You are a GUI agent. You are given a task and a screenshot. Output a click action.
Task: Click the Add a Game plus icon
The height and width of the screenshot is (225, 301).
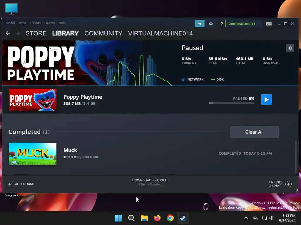pos(10,184)
